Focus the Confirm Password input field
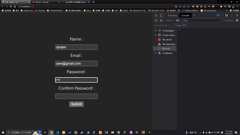240x135 pixels. pos(76,96)
